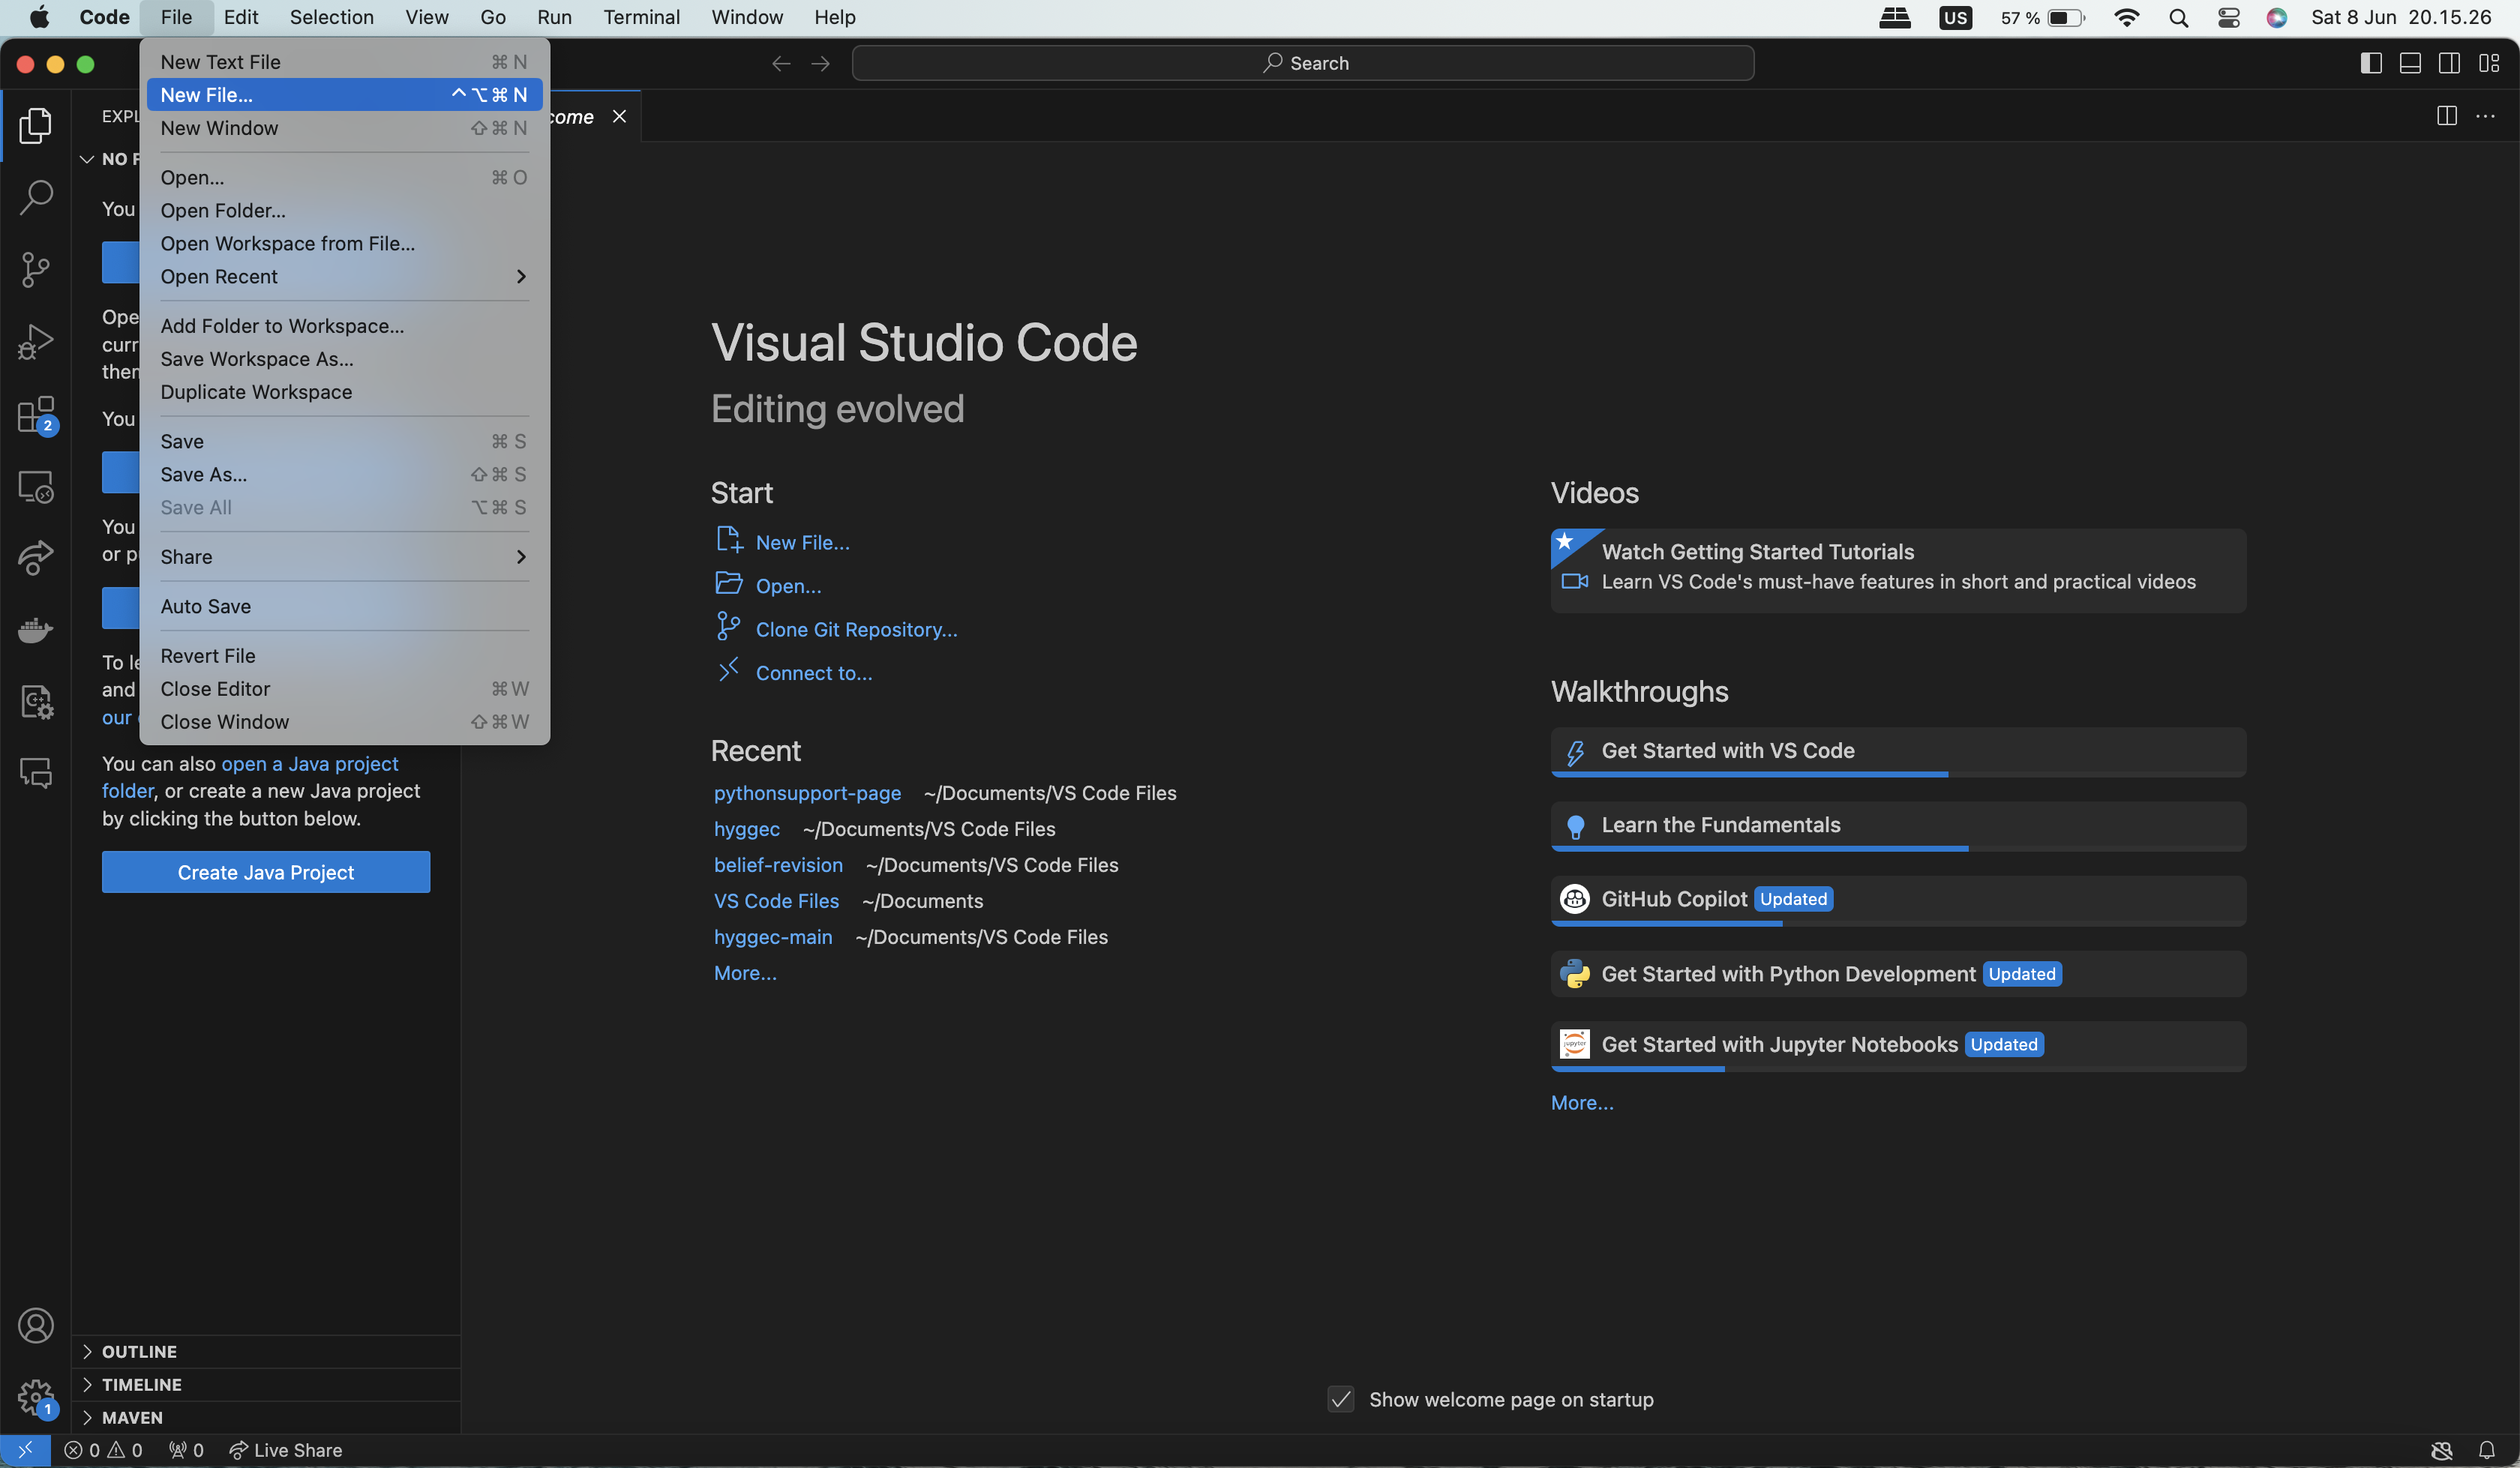Click the errors and warnings status item
This screenshot has height=1468, width=2520.
coord(103,1450)
